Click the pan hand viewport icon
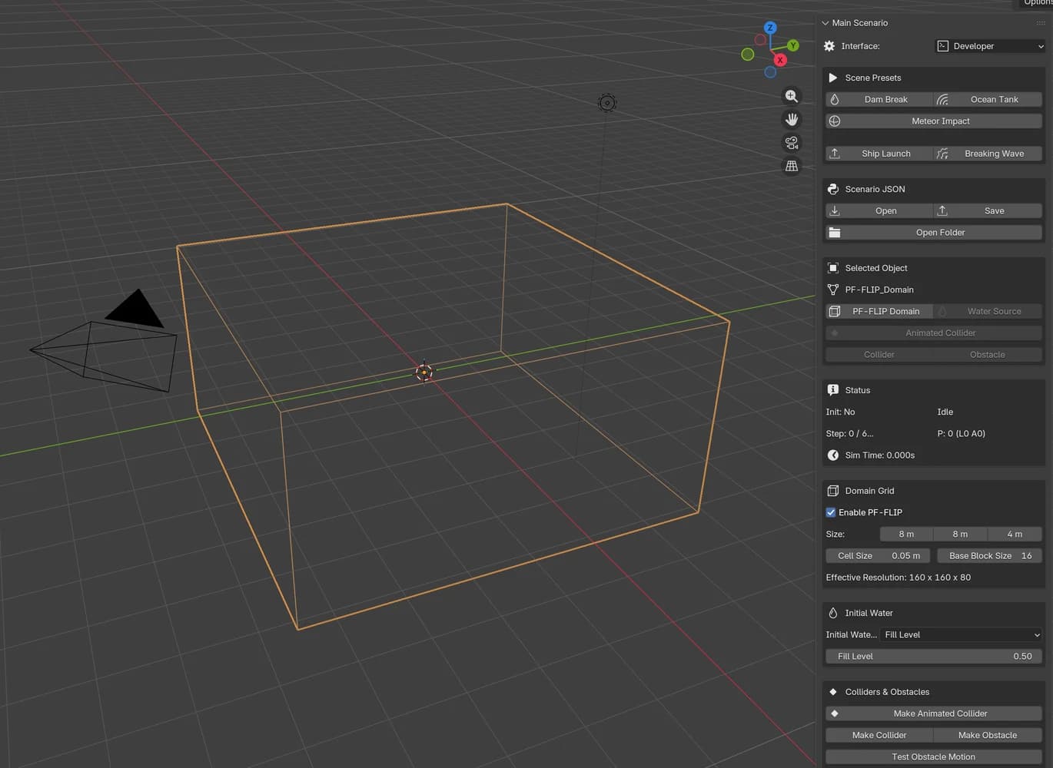 [x=791, y=119]
